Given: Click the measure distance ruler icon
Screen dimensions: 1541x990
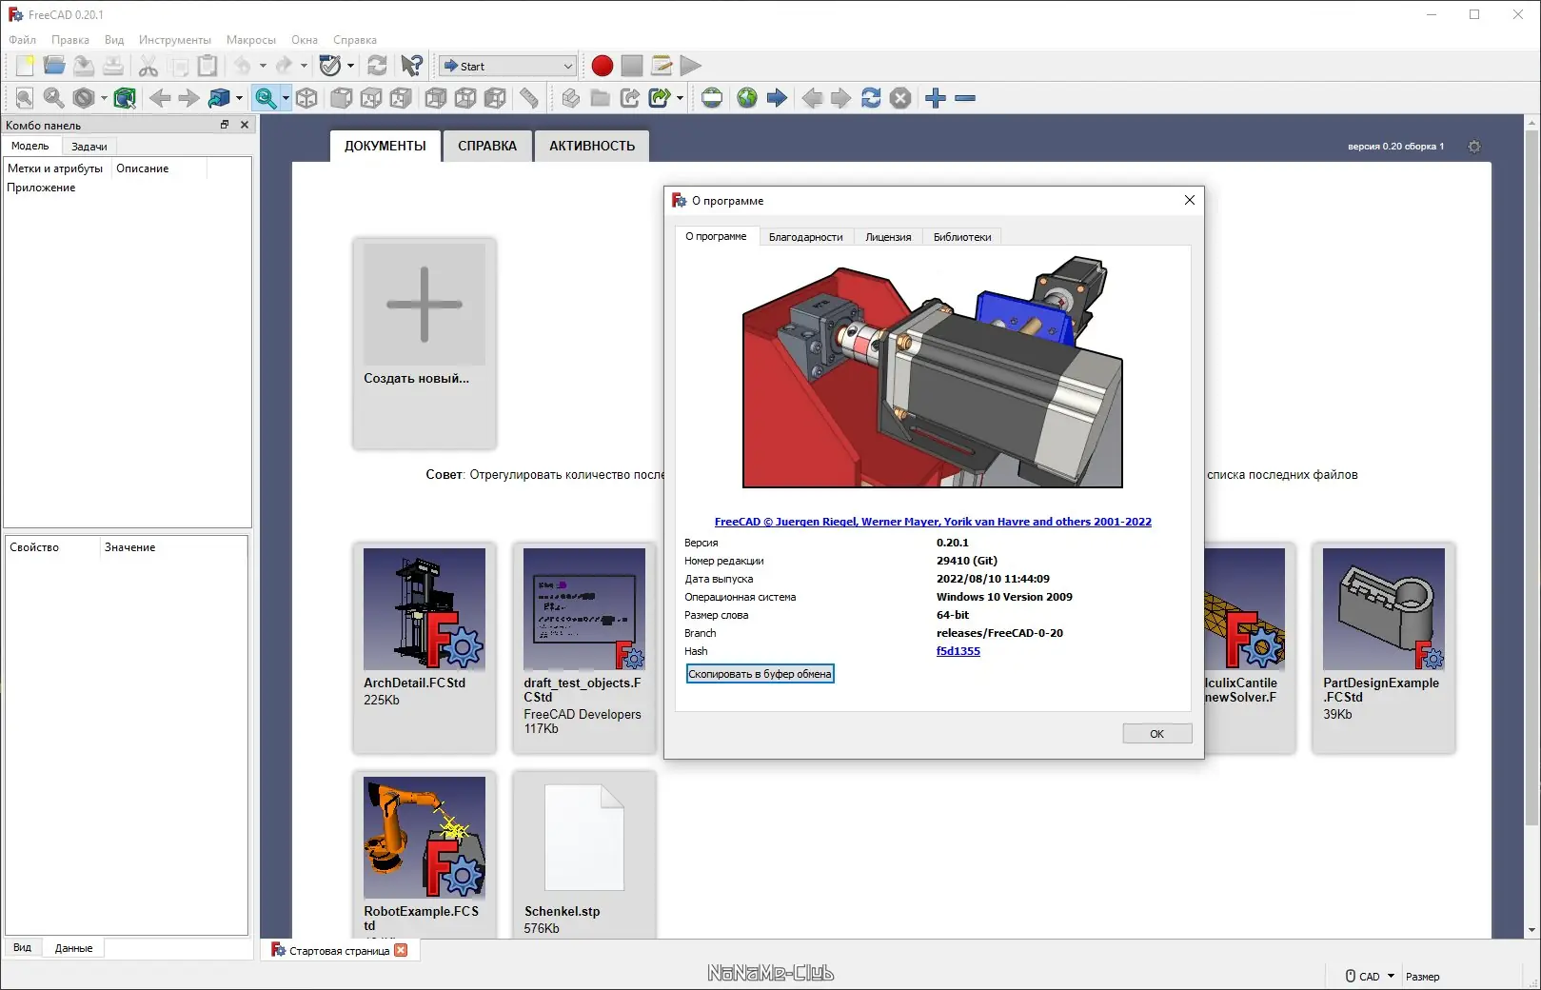Looking at the screenshot, I should pyautogui.click(x=528, y=98).
